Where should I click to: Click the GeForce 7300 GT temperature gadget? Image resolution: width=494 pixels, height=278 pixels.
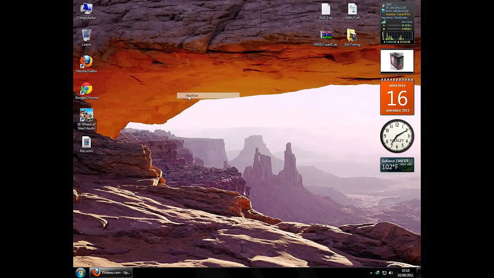coord(397,164)
